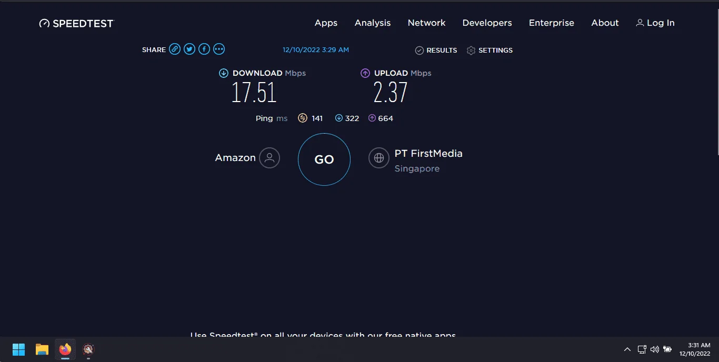
Task: Click the Settings gear icon
Action: [471, 51]
